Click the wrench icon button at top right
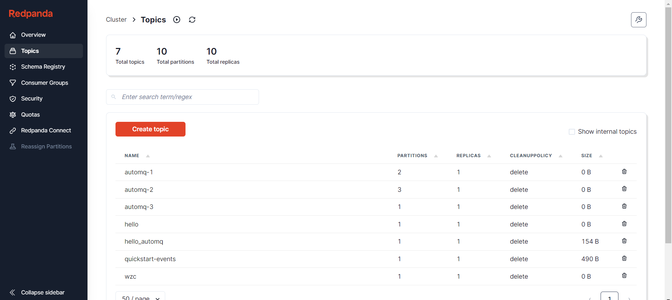 click(638, 20)
